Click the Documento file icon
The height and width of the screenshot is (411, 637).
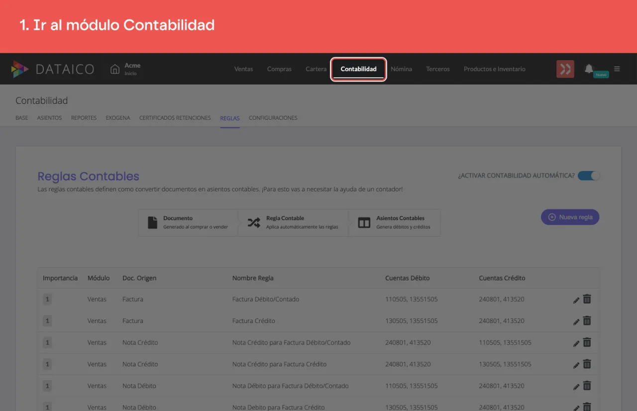click(153, 222)
